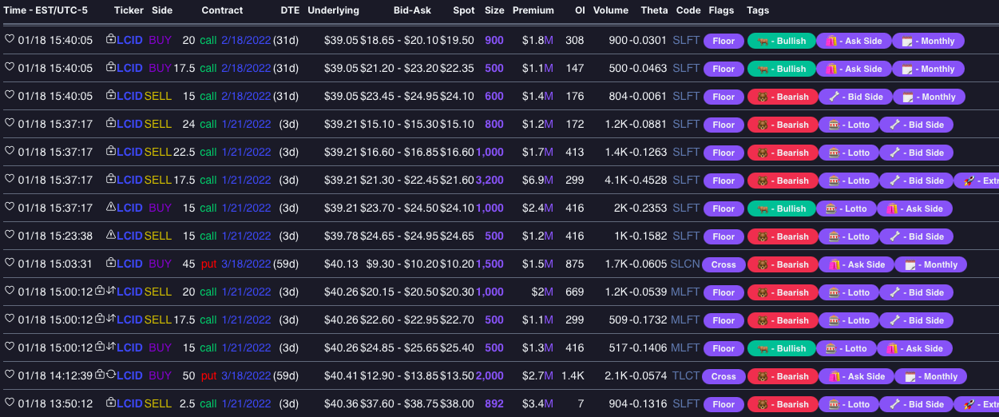This screenshot has width=999, height=417.
Task: Open 3/18/2022 expiration in BUY 45 put row
Action: (246, 264)
